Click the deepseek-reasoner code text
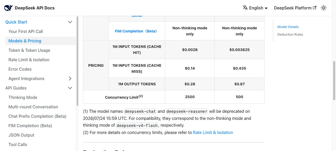The image size is (336, 151). [x=187, y=111]
